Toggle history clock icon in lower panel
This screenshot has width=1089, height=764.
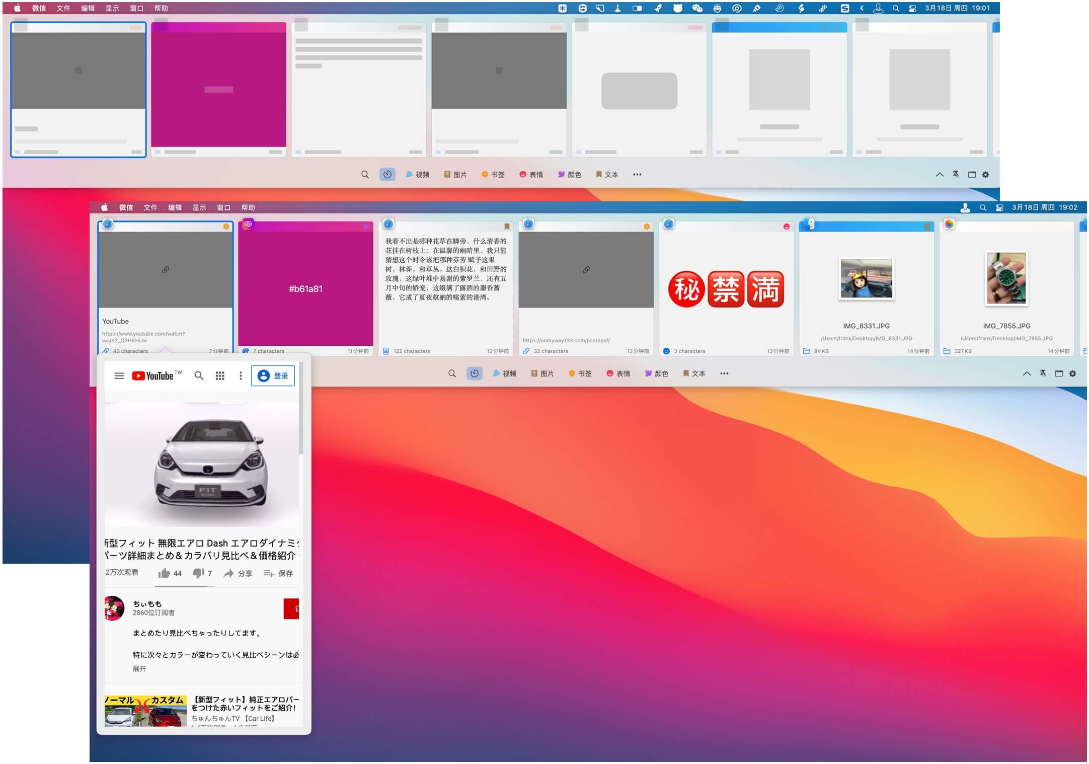[x=474, y=373]
